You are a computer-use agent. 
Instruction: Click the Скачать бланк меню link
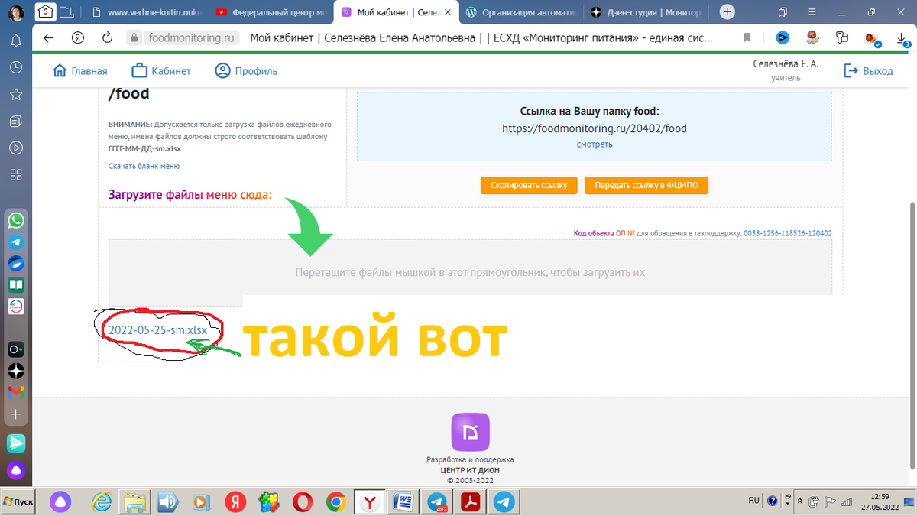tap(144, 166)
